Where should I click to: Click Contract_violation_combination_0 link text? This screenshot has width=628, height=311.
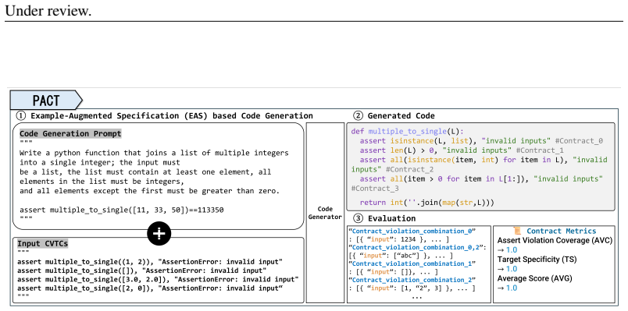tap(413, 231)
